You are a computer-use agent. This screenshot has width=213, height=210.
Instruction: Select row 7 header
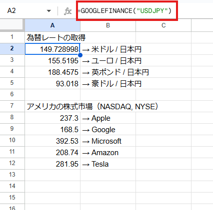[12, 106]
